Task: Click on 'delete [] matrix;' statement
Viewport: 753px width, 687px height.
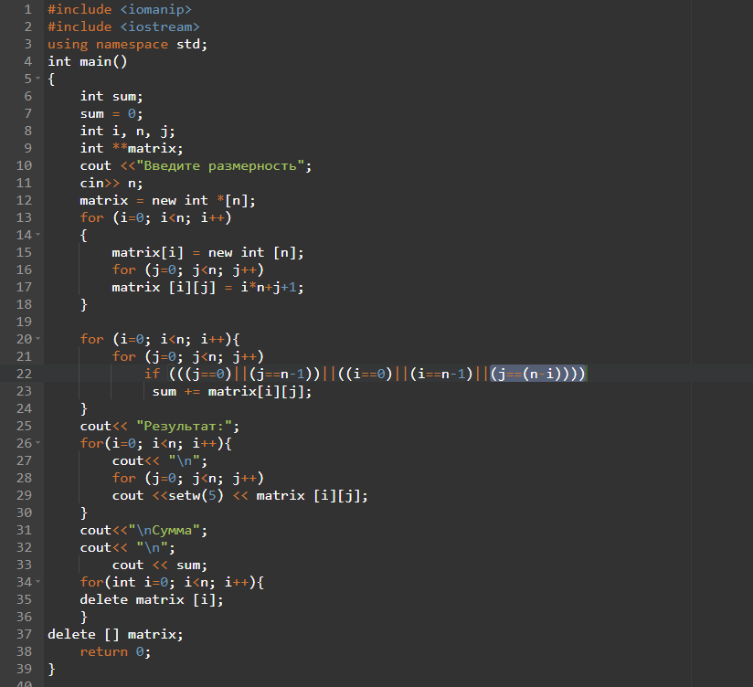Action: coord(115,635)
